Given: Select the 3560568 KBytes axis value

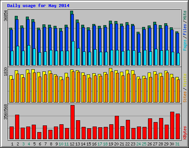Looking at the screenshot, I should 6,112.
